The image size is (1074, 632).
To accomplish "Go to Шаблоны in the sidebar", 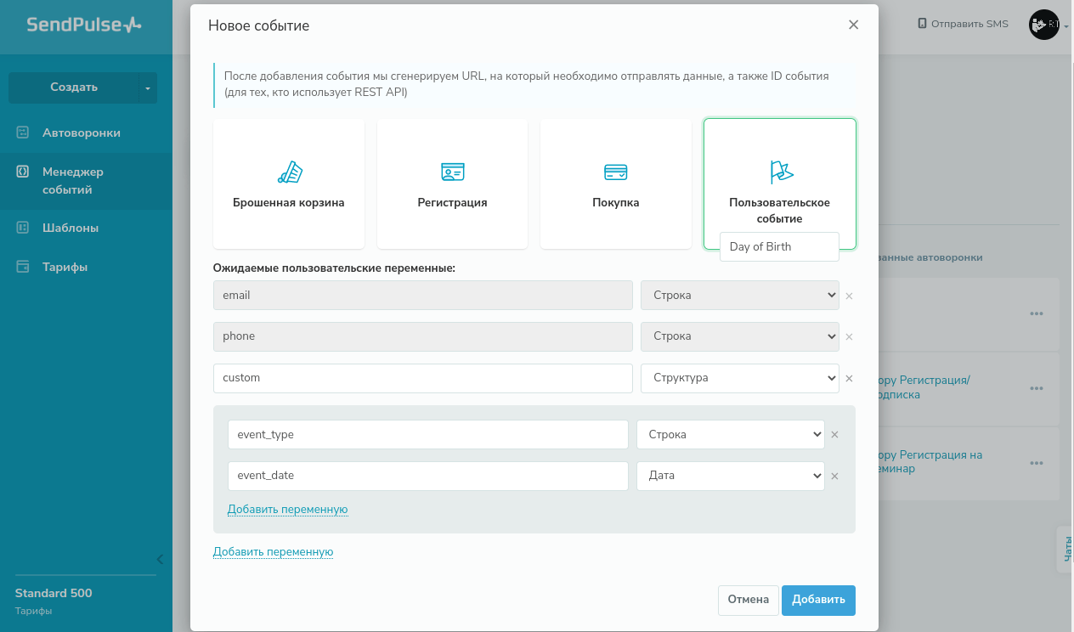I will coord(71,228).
